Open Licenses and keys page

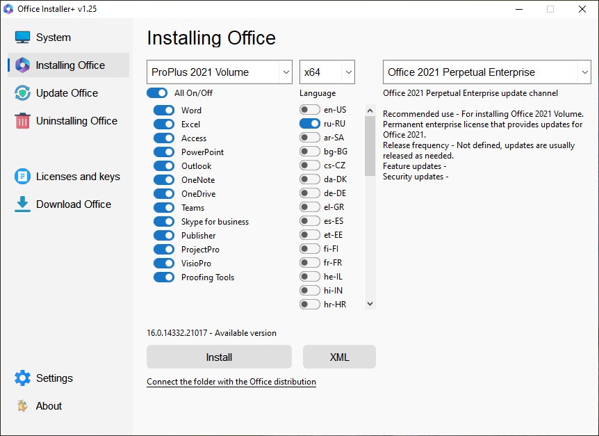point(78,177)
